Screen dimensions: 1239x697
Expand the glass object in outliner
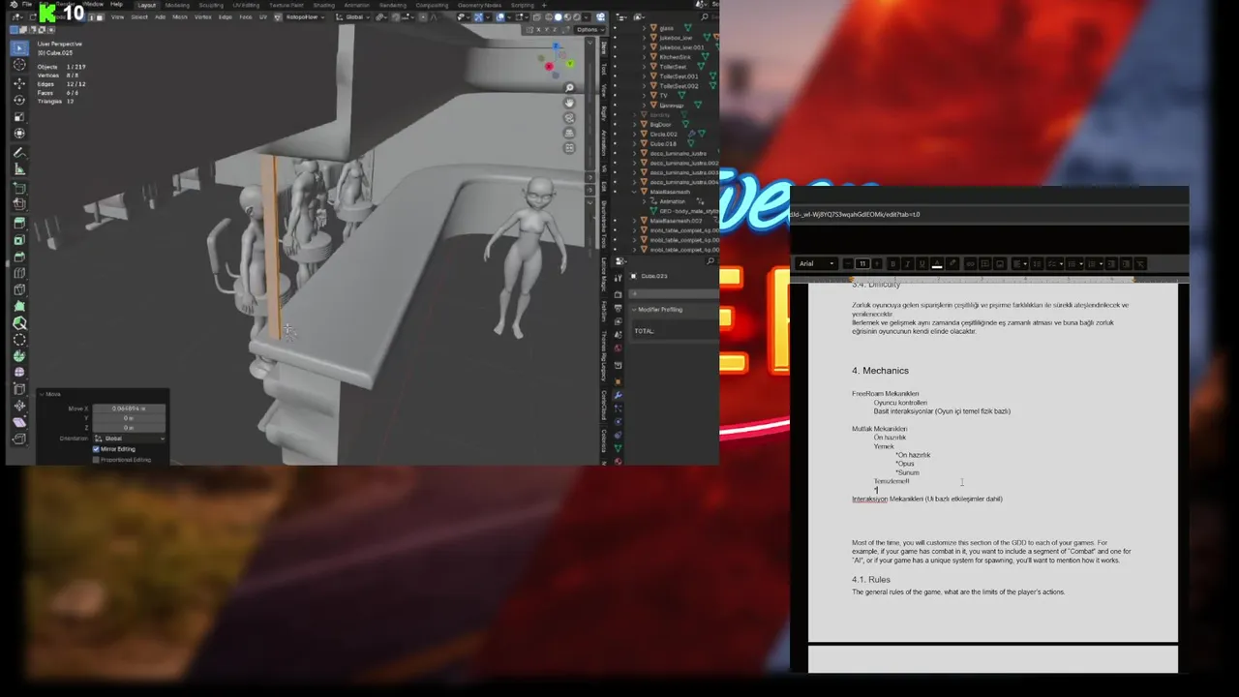tap(644, 28)
